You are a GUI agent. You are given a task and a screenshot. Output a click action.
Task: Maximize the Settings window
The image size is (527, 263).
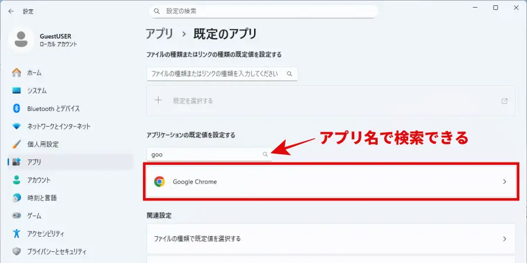click(495, 8)
